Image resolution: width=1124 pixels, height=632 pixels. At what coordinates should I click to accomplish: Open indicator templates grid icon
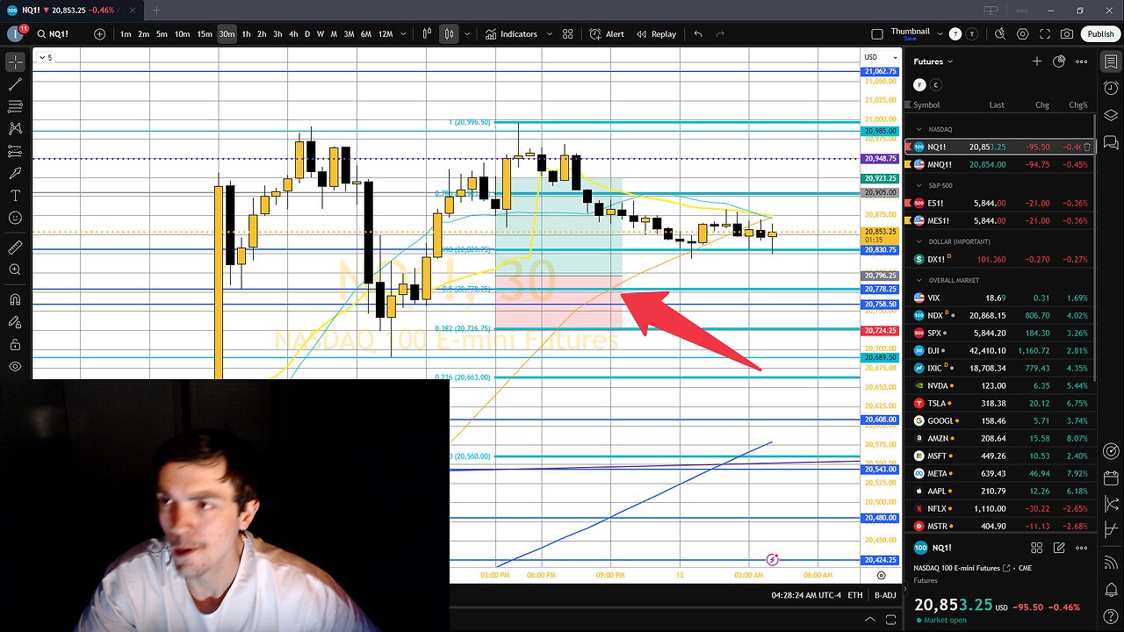[x=567, y=34]
